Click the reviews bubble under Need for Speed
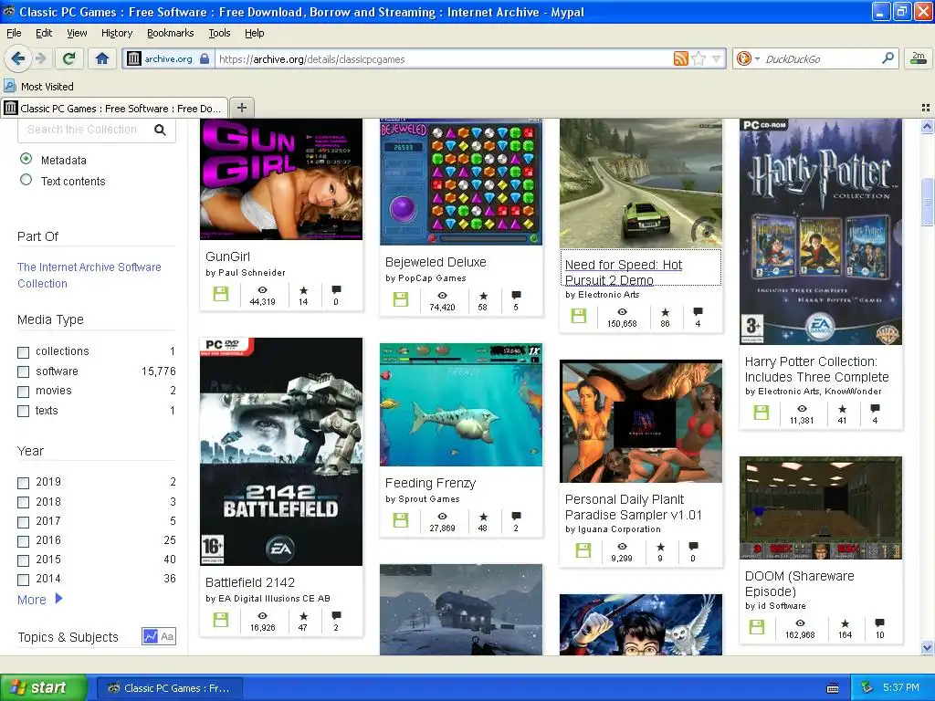The width and height of the screenshot is (935, 701). click(x=698, y=312)
